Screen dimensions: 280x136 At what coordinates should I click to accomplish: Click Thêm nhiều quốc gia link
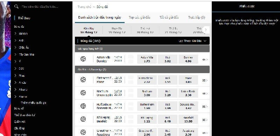pos(34,103)
